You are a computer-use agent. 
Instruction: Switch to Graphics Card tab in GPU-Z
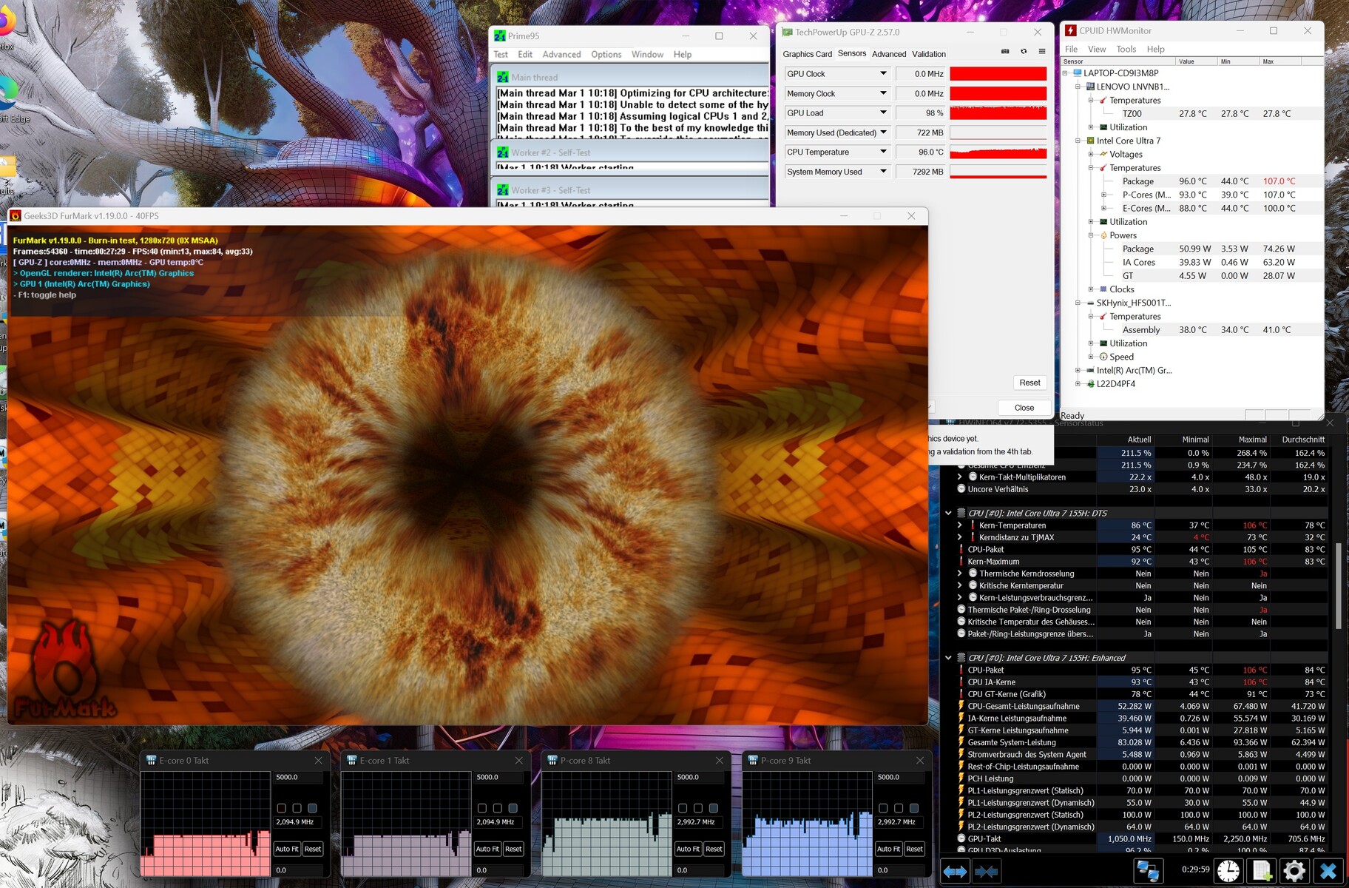[807, 54]
